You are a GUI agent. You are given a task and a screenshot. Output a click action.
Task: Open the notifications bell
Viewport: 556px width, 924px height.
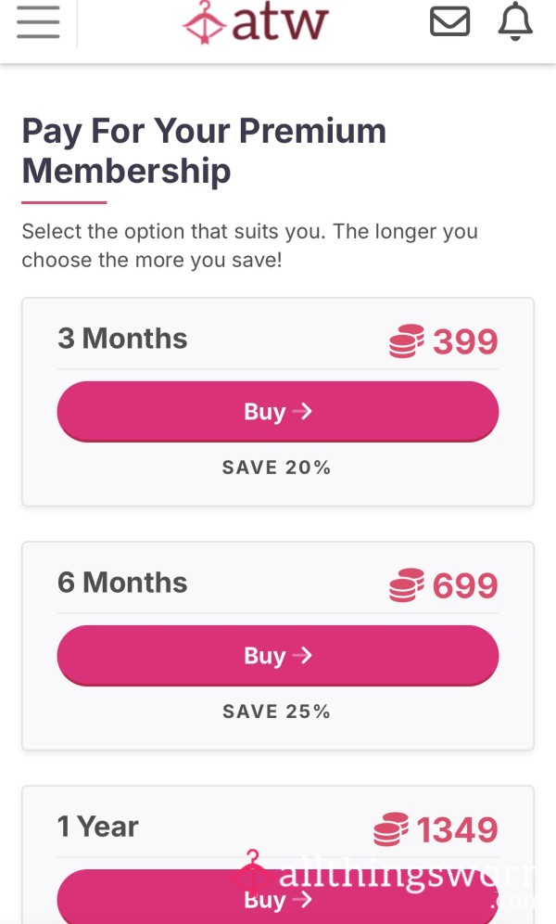[x=515, y=22]
